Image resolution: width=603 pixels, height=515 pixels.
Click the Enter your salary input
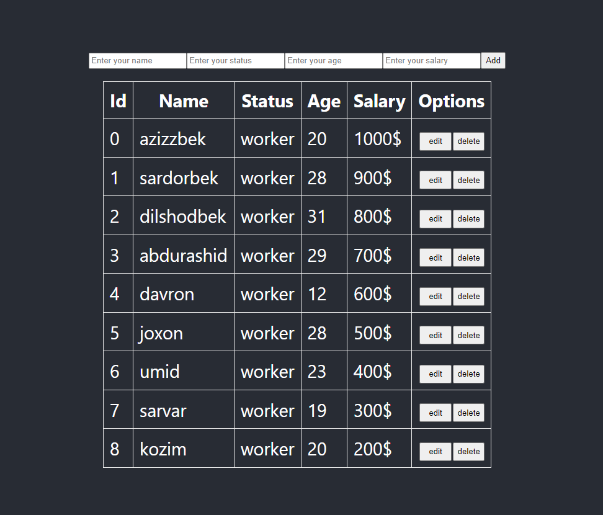pos(432,61)
